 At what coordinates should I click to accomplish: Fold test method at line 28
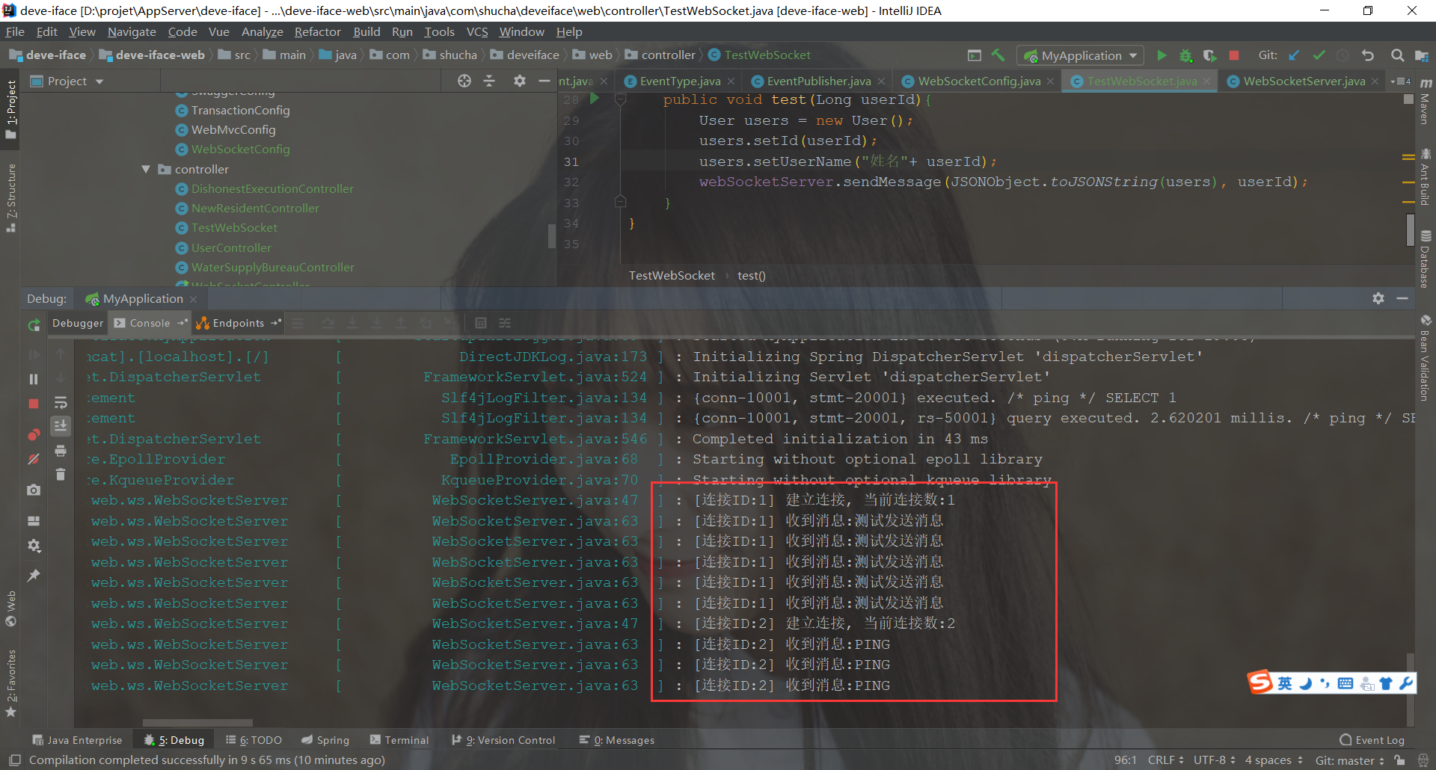(x=620, y=99)
